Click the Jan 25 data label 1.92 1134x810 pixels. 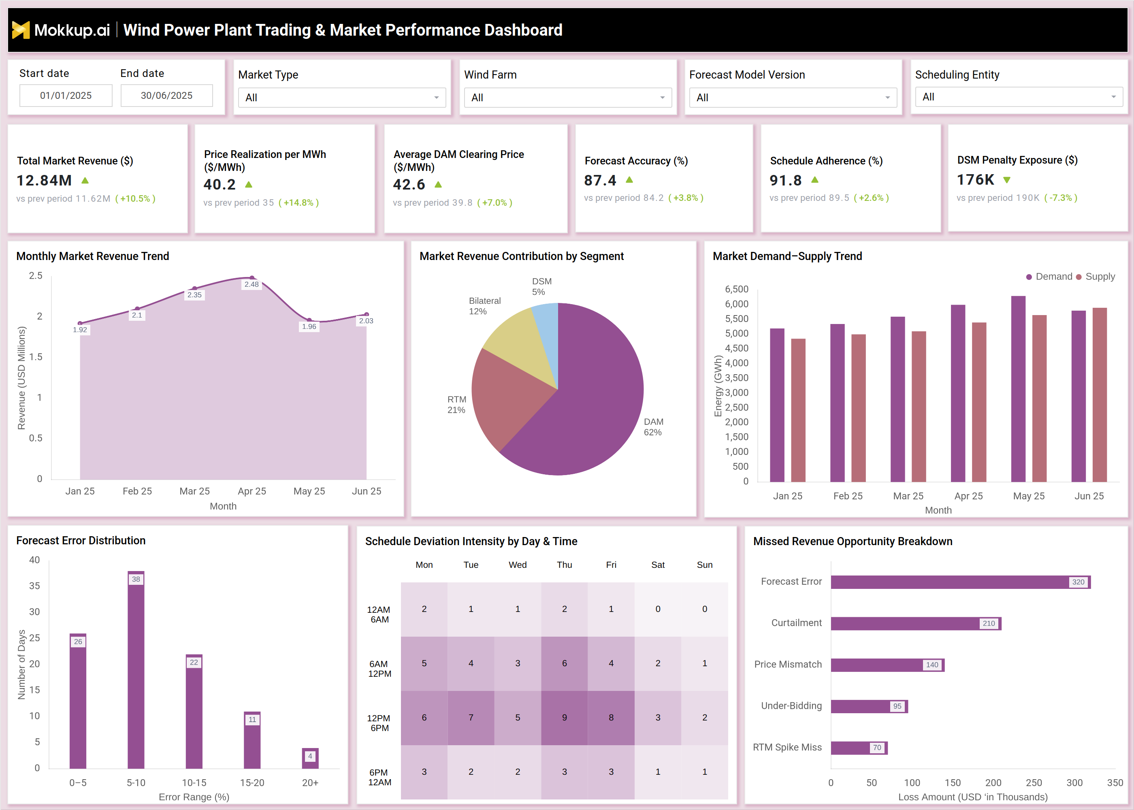[80, 330]
